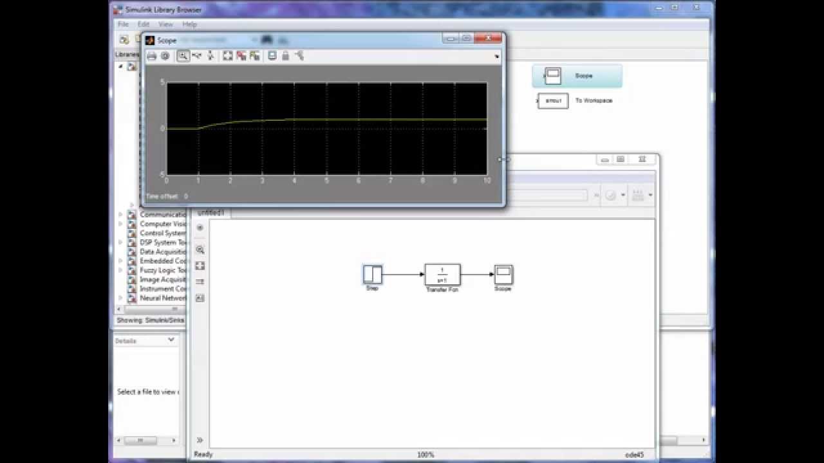Click 'Showing: Simulink/Sinks' status text
The height and width of the screenshot is (463, 824).
tap(150, 320)
